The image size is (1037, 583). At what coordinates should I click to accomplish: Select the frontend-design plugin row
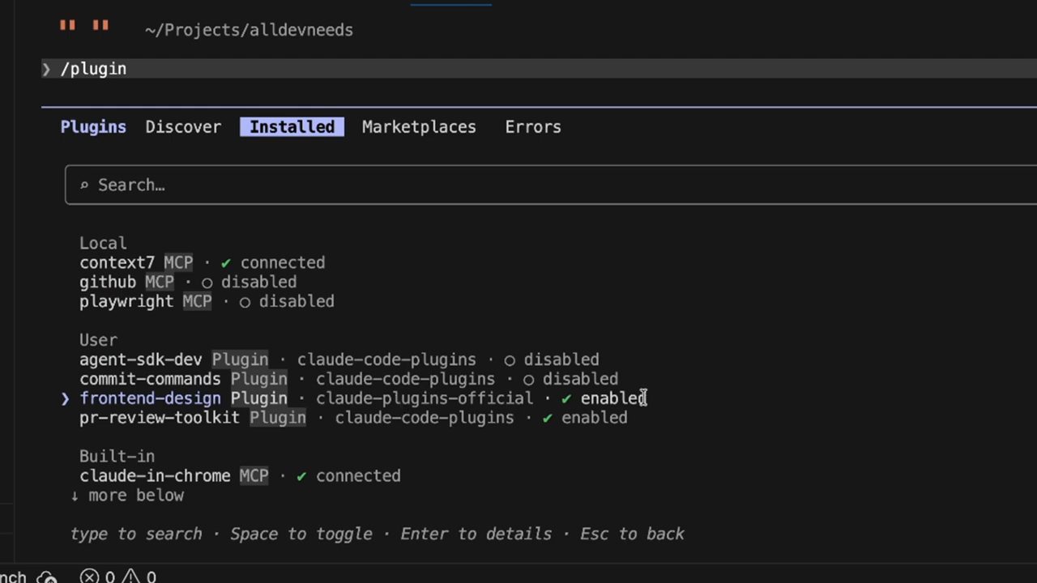click(353, 398)
